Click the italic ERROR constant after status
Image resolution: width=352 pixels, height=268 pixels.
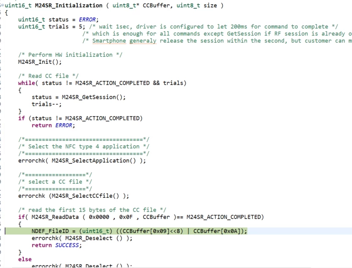pyautogui.click(x=87, y=20)
